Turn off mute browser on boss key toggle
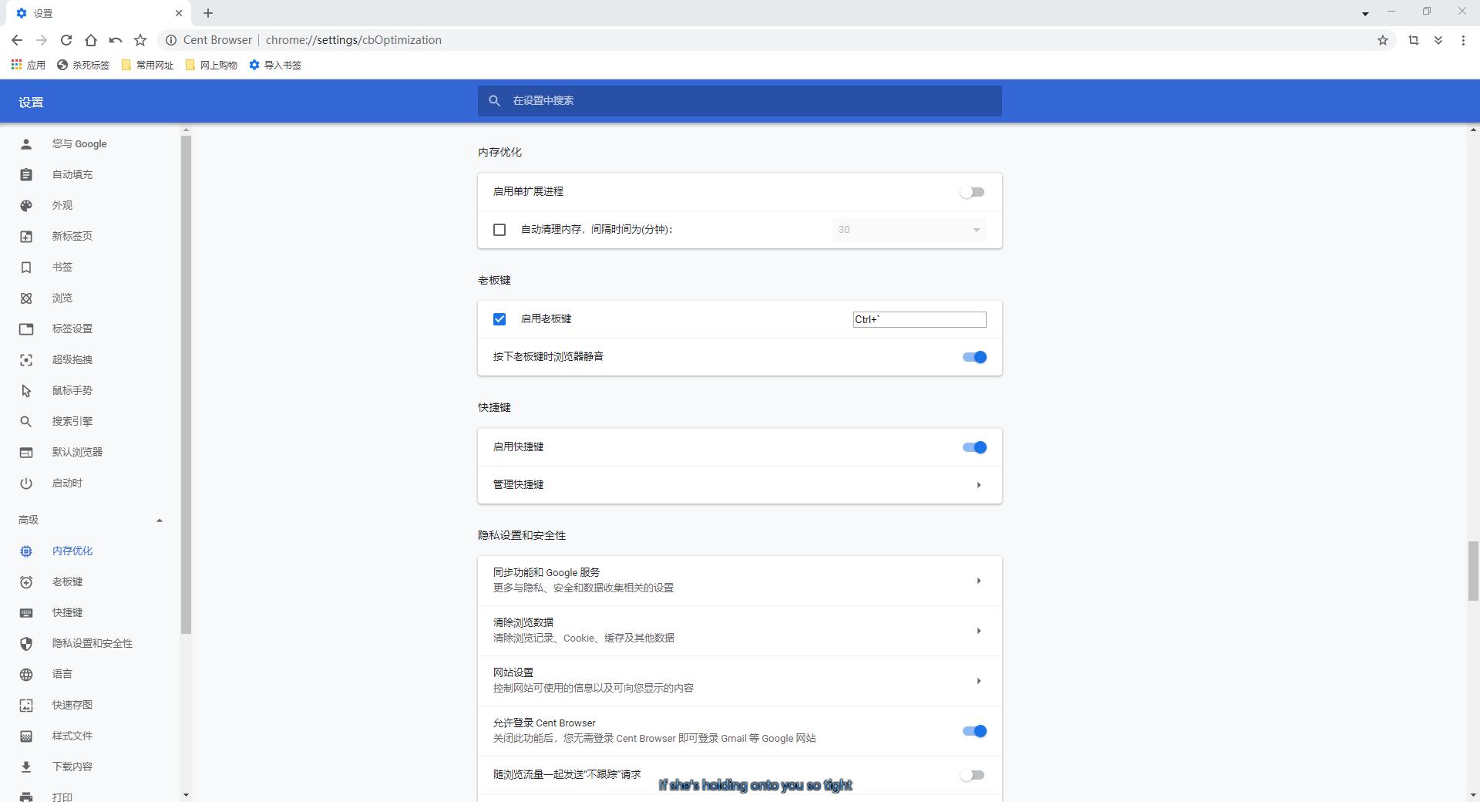1480x802 pixels. [974, 357]
